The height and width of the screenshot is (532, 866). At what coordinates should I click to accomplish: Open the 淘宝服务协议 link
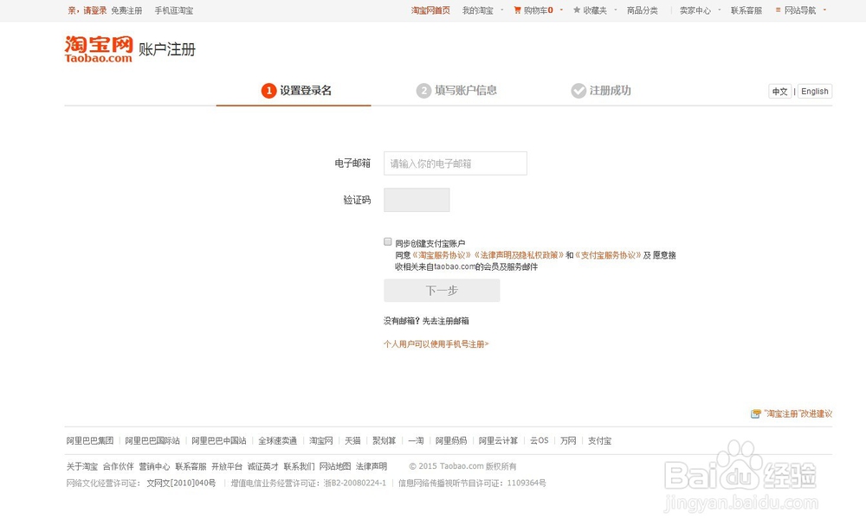(442, 255)
